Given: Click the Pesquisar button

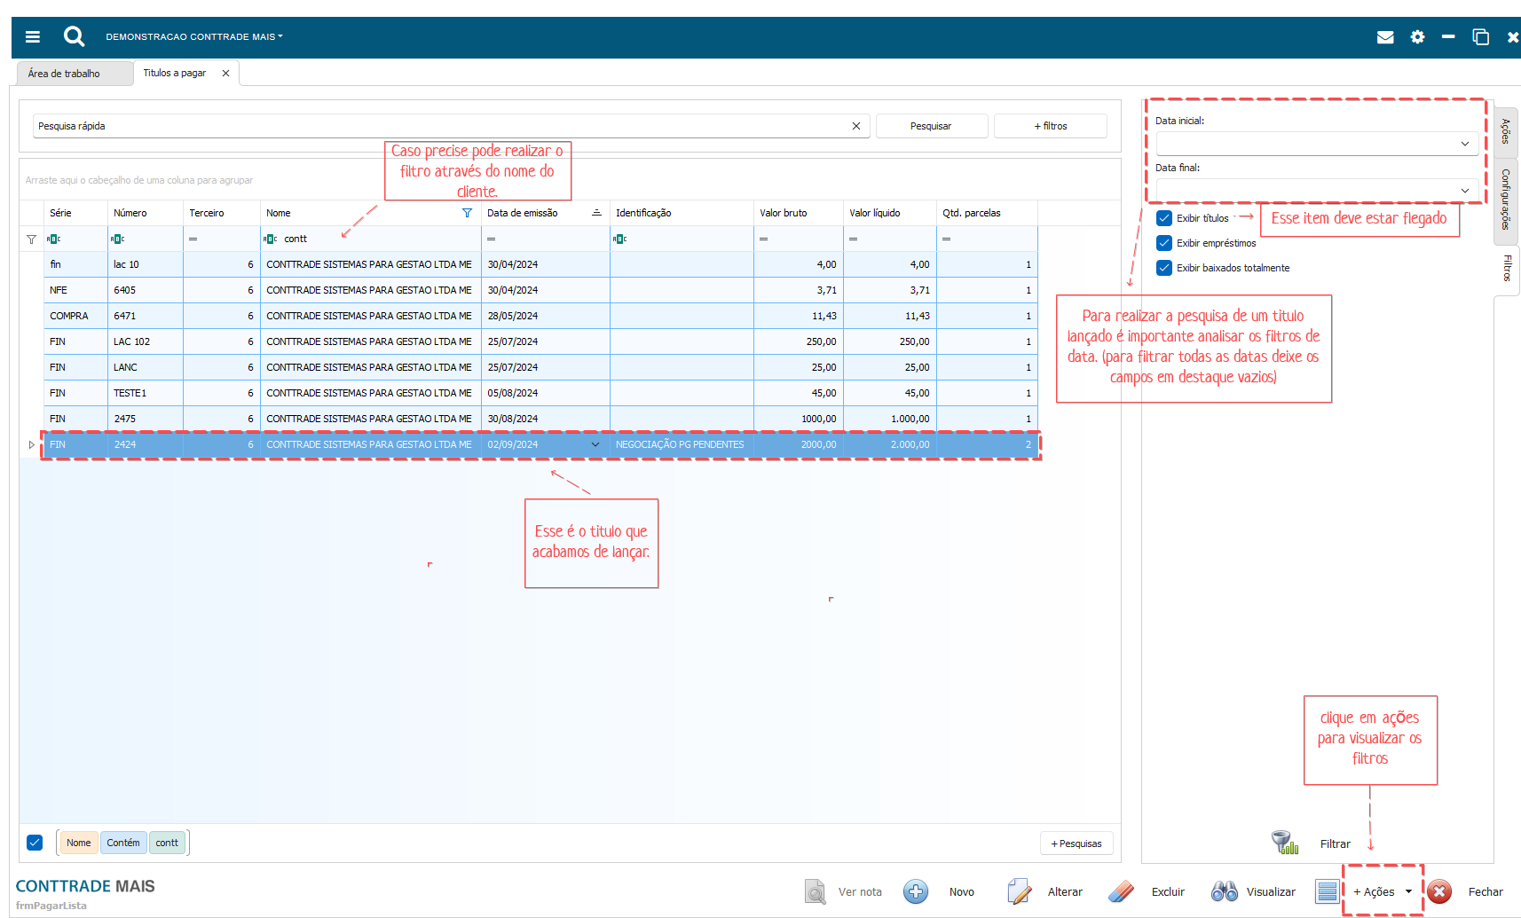Looking at the screenshot, I should pyautogui.click(x=931, y=126).
